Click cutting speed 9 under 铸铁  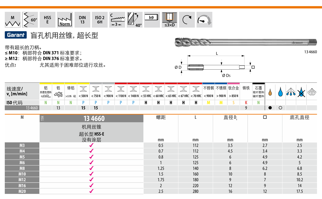pos(246,108)
